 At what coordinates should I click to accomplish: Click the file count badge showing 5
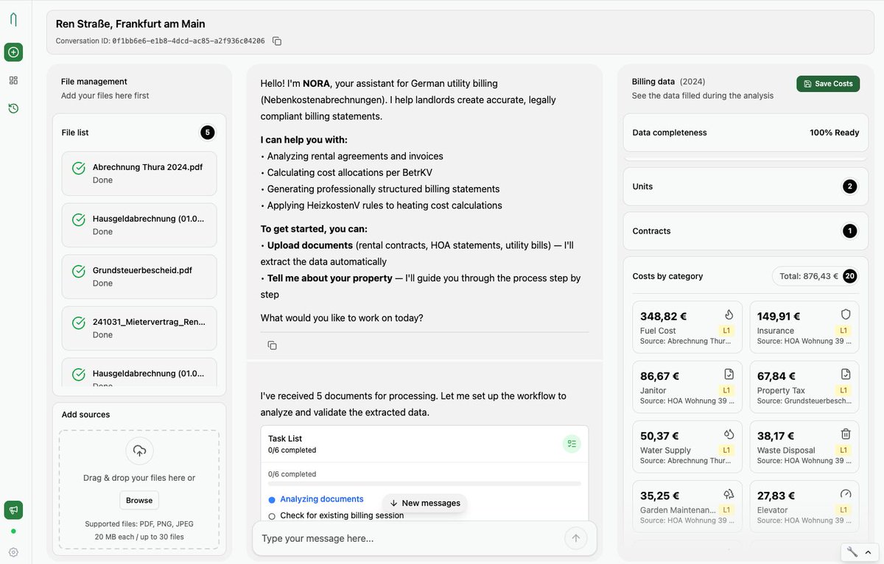coord(208,133)
